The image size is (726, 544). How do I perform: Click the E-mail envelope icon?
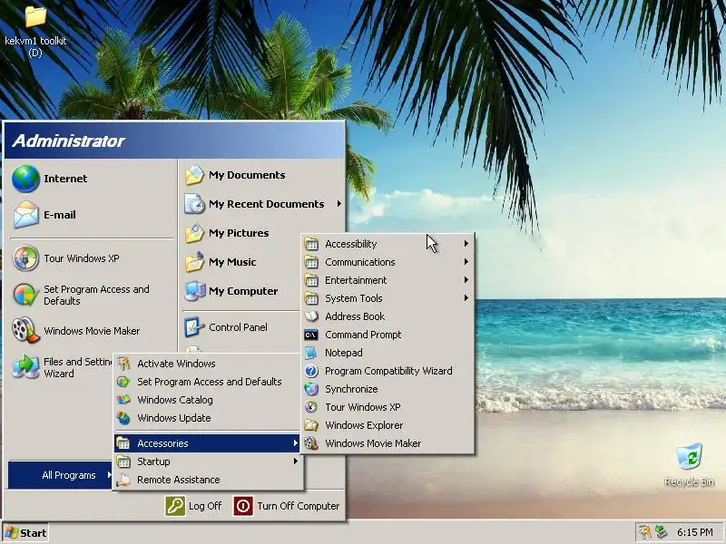26,215
